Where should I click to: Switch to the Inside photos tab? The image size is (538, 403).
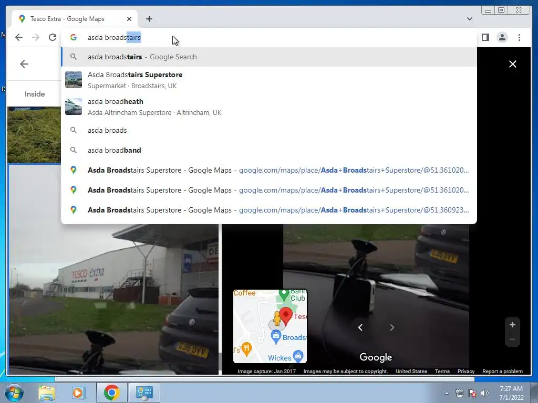tap(35, 94)
